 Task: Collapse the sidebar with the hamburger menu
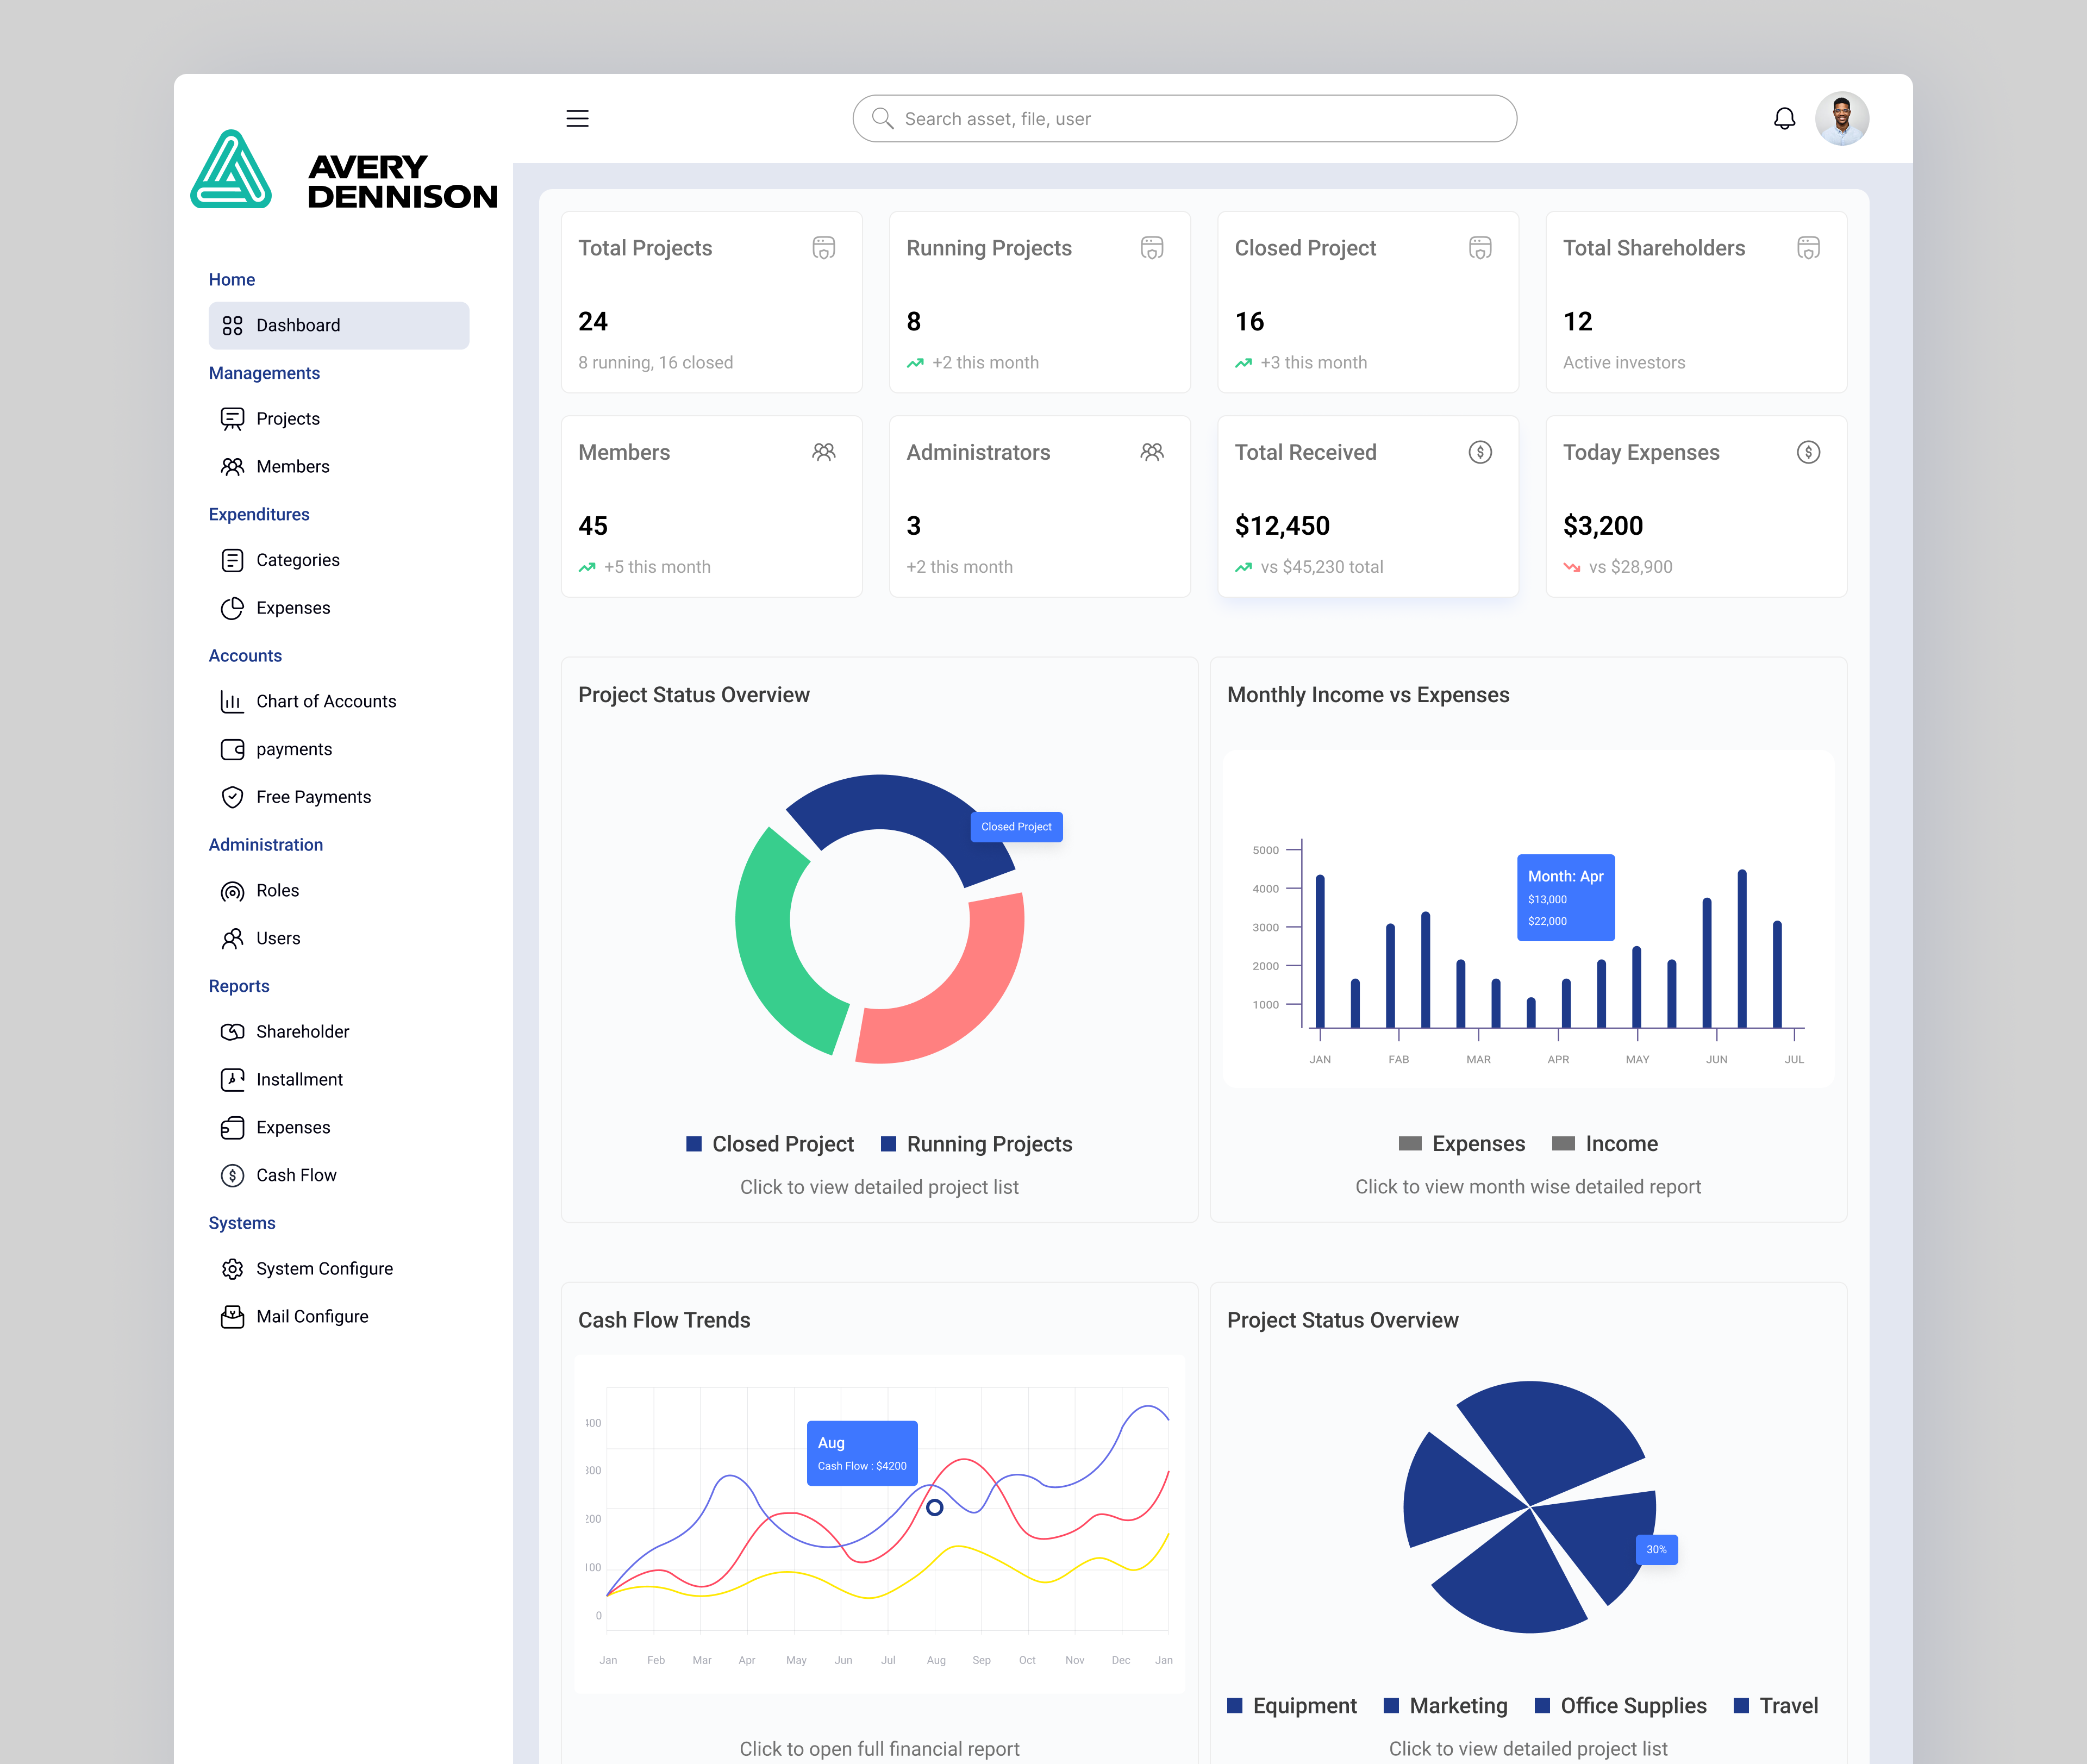578,118
